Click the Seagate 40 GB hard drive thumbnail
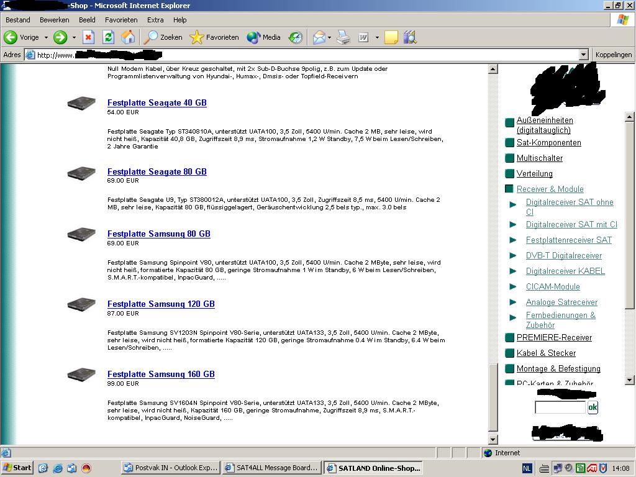Image resolution: width=636 pixels, height=477 pixels. tap(81, 103)
